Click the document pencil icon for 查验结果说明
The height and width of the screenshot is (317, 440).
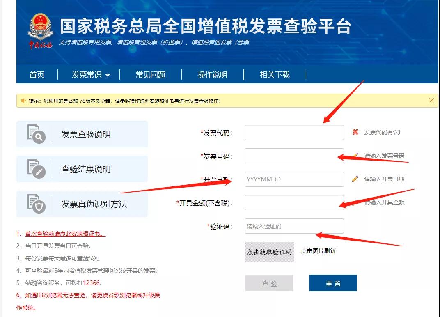coord(36,169)
